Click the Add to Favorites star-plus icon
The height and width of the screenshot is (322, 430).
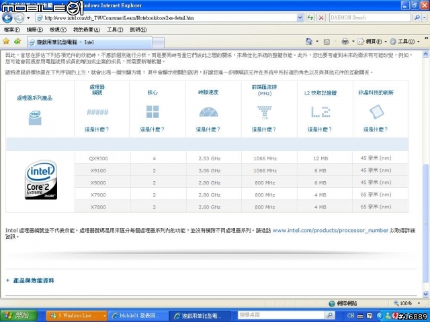[x=17, y=42]
